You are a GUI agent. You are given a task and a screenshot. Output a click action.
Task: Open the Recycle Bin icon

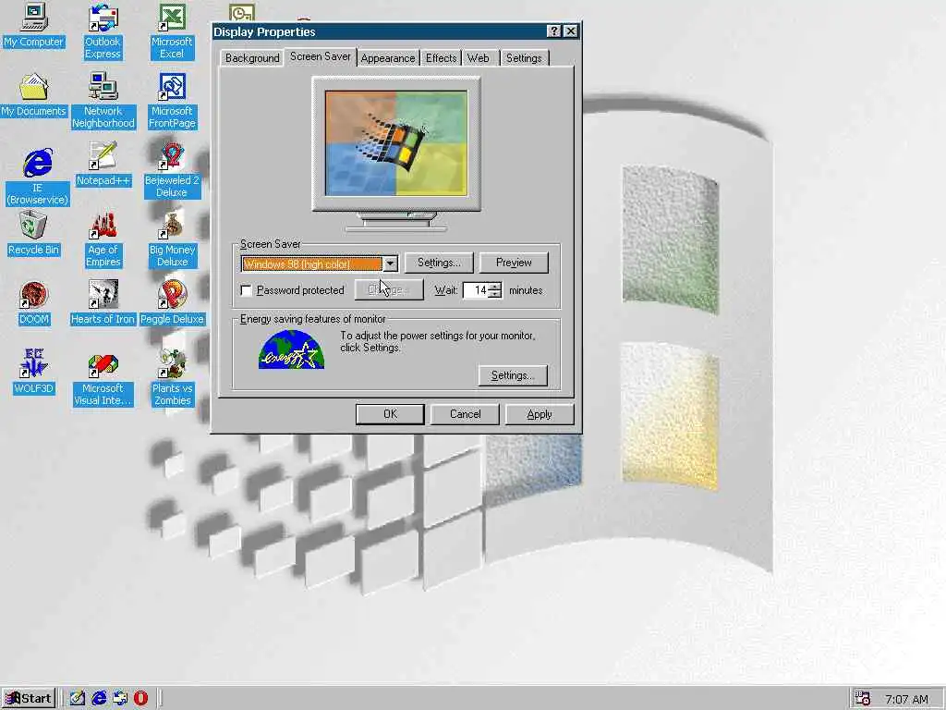(x=34, y=234)
